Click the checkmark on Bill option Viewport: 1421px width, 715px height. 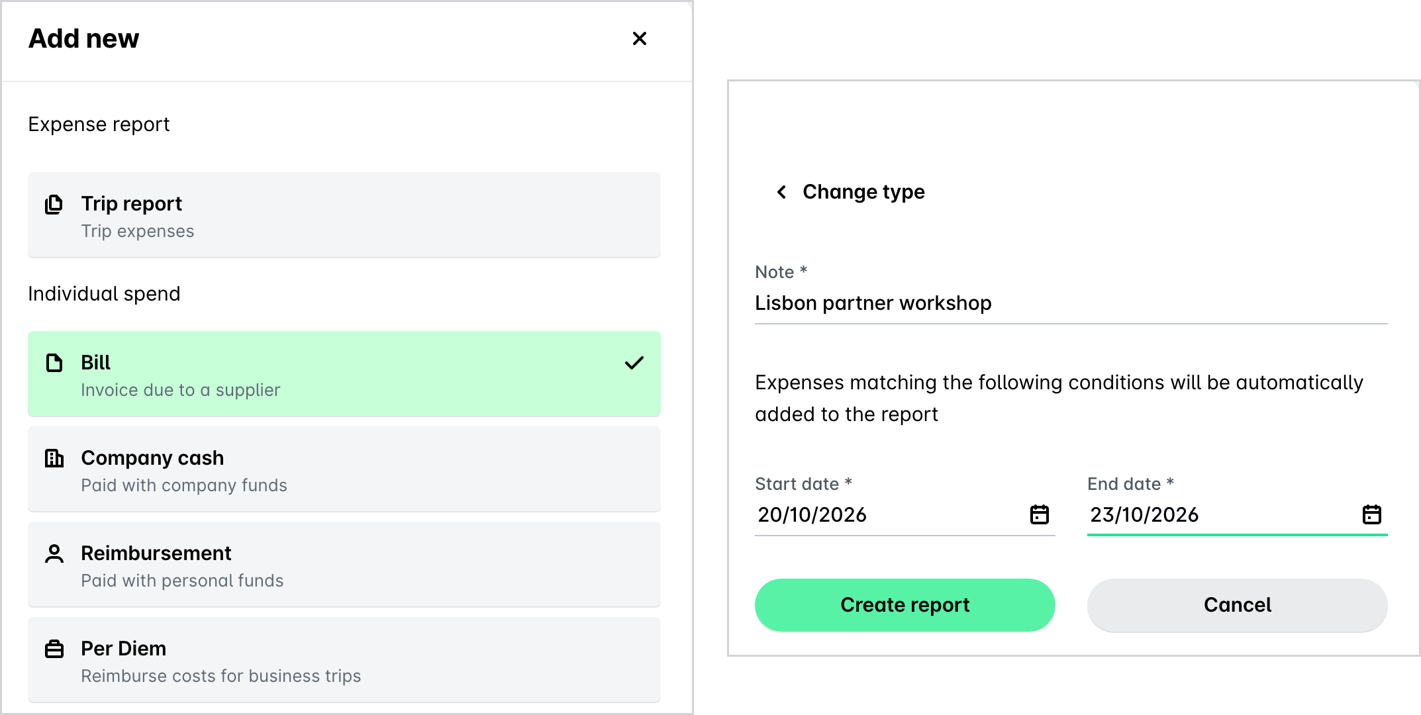[x=634, y=363]
